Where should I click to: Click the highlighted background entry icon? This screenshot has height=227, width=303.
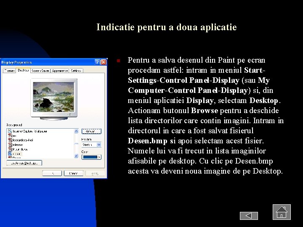(10, 154)
